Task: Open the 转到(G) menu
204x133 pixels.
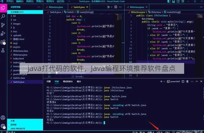Action: [x=50, y=1]
